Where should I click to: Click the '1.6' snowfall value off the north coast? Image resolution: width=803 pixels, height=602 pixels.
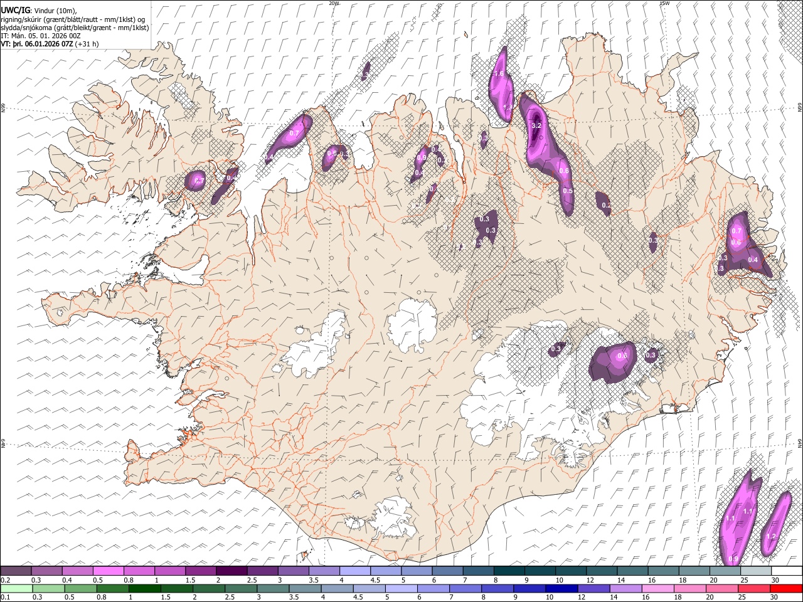pyautogui.click(x=499, y=74)
